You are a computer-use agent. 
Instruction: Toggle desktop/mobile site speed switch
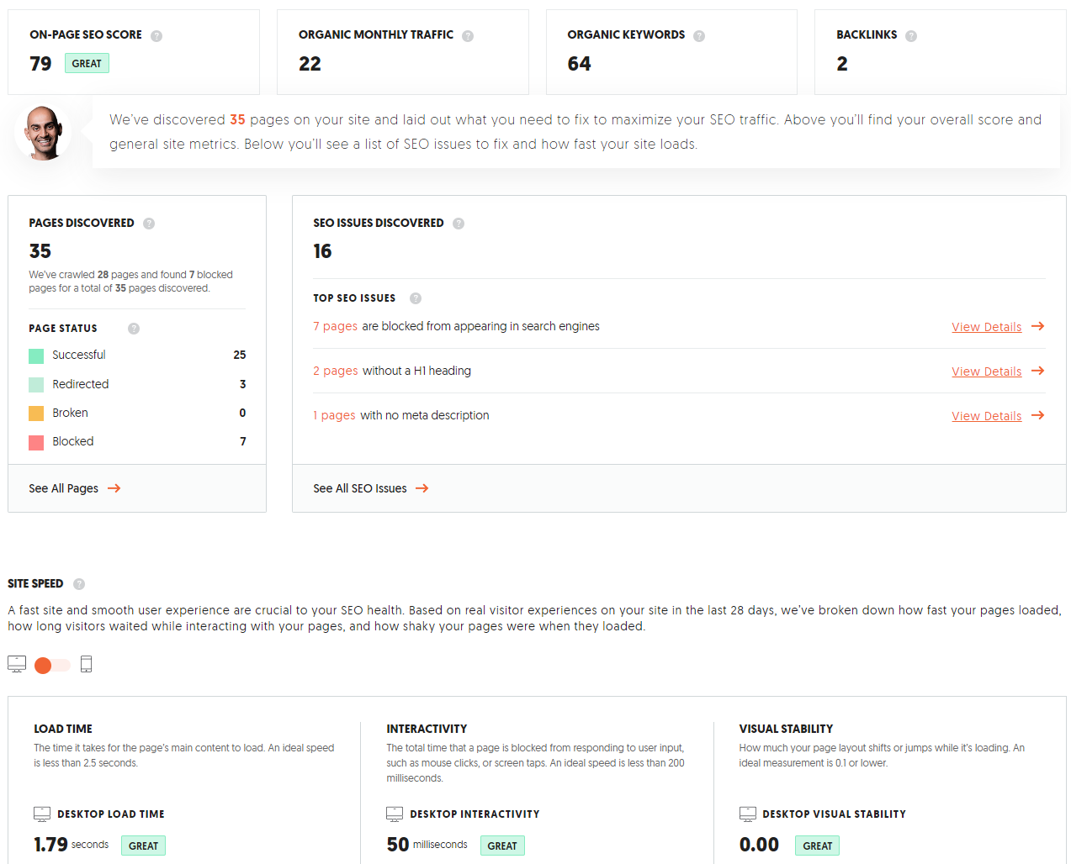click(x=52, y=665)
